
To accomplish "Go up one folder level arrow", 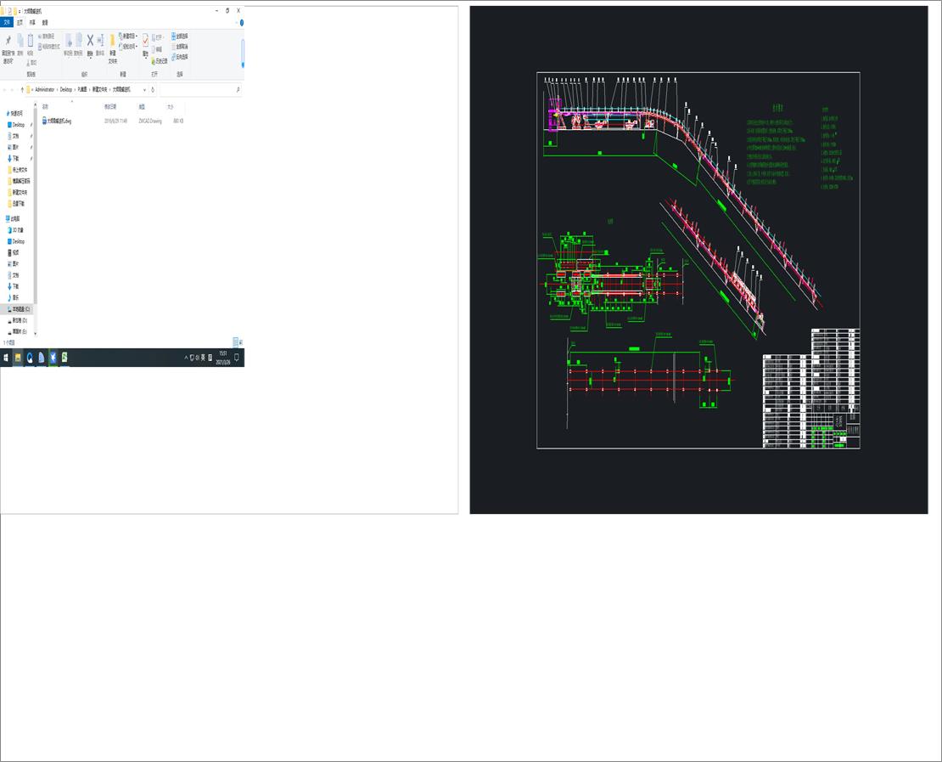I will (x=22, y=89).
